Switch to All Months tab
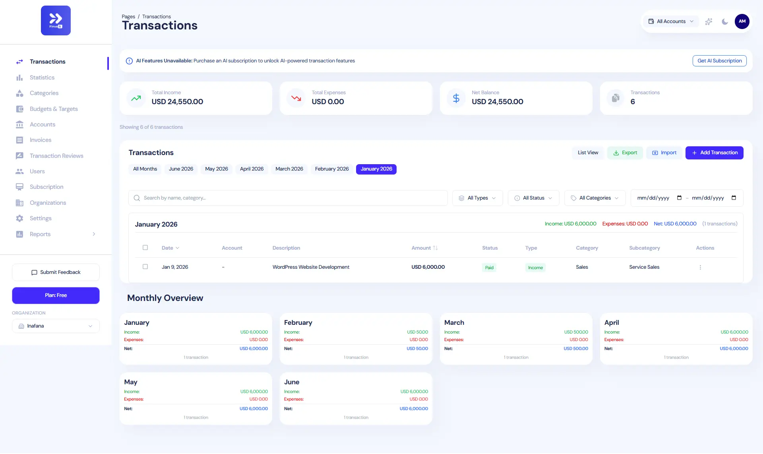The height and width of the screenshot is (454, 763). click(x=145, y=169)
